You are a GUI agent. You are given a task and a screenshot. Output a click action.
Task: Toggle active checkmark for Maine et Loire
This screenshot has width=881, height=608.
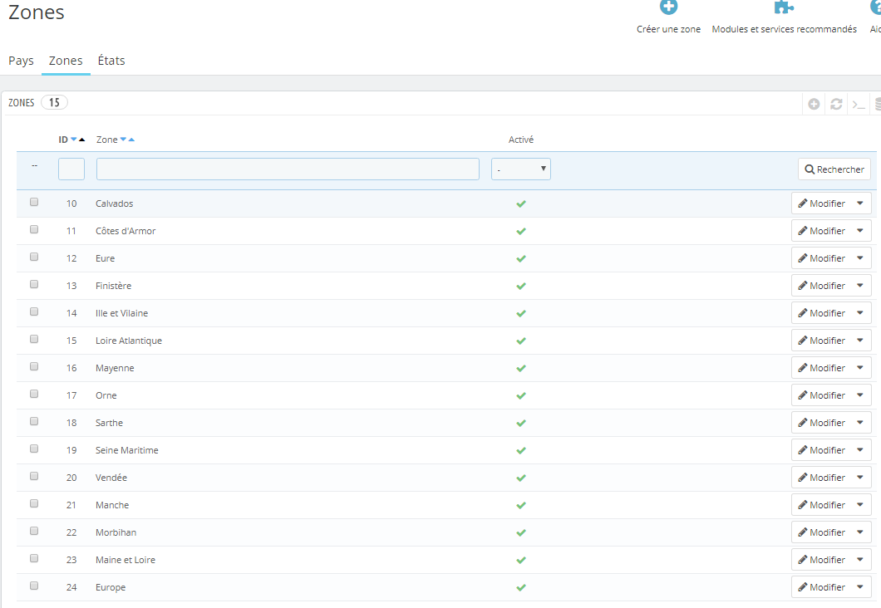pos(521,561)
